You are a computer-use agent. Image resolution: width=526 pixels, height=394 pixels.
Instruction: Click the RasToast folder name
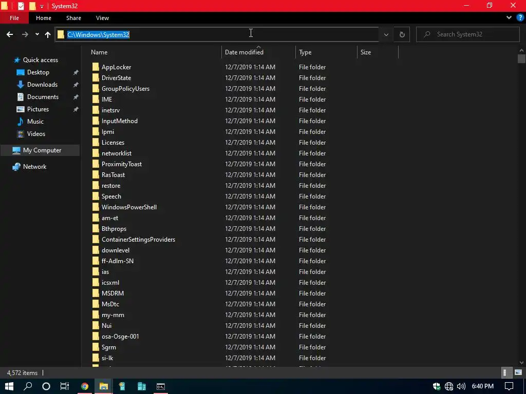click(x=113, y=174)
